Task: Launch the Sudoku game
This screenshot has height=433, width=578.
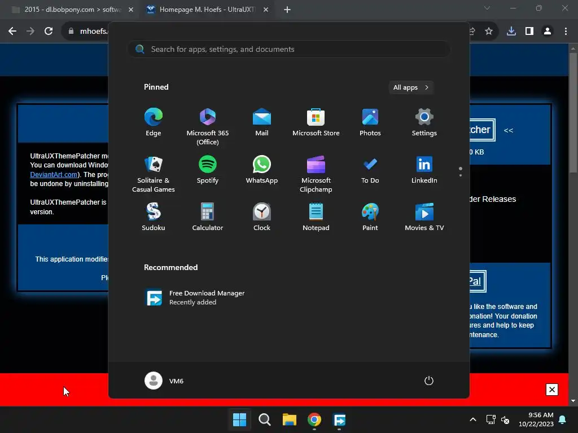Action: tap(154, 217)
